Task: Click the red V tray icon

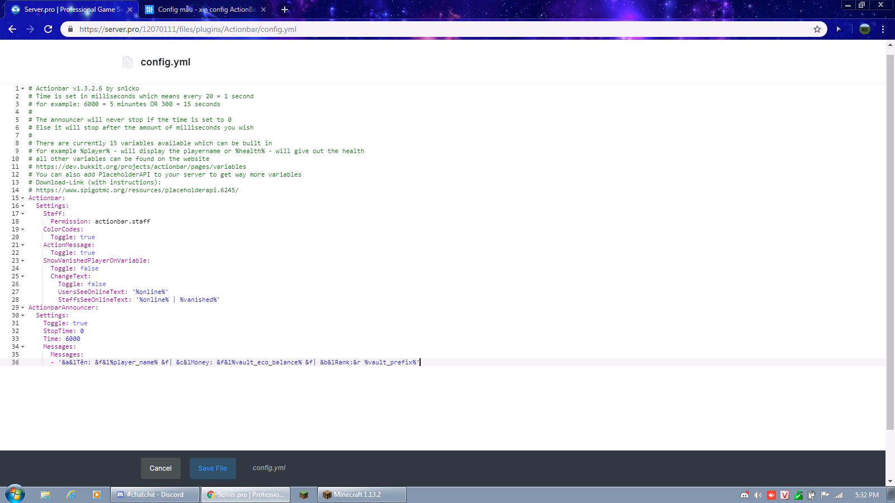Action: (785, 495)
